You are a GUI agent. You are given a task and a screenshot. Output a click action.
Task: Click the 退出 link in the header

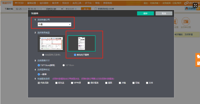pyautogui.click(x=145, y=3)
